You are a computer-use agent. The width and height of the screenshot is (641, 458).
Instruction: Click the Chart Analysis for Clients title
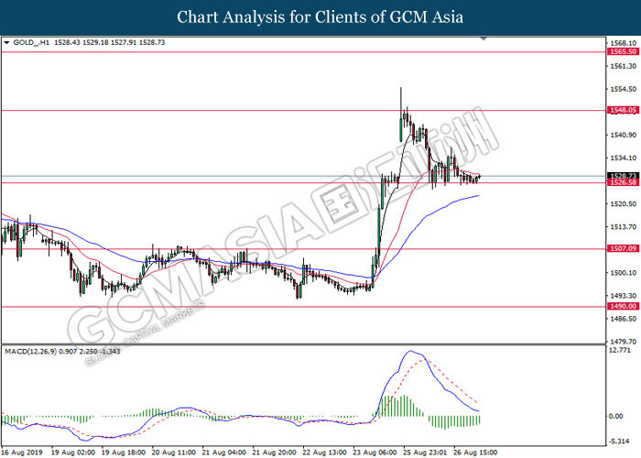click(320, 17)
